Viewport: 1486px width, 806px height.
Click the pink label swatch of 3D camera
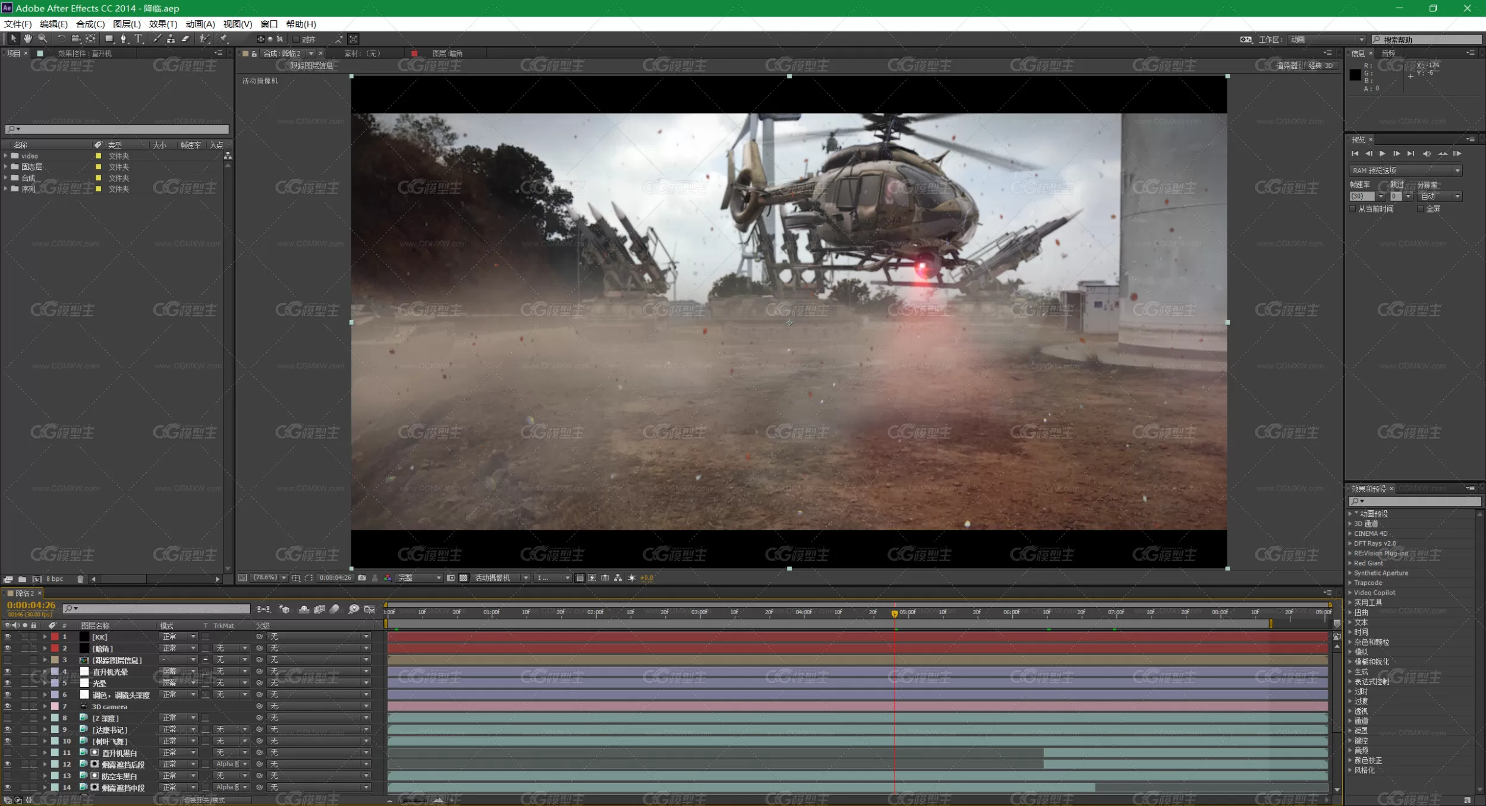click(x=55, y=706)
